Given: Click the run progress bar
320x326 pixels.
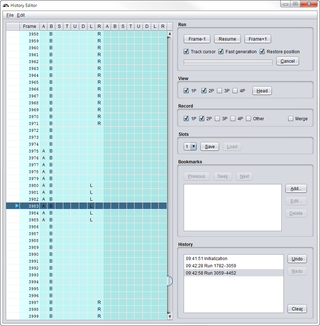Looking at the screenshot, I should click(x=228, y=62).
